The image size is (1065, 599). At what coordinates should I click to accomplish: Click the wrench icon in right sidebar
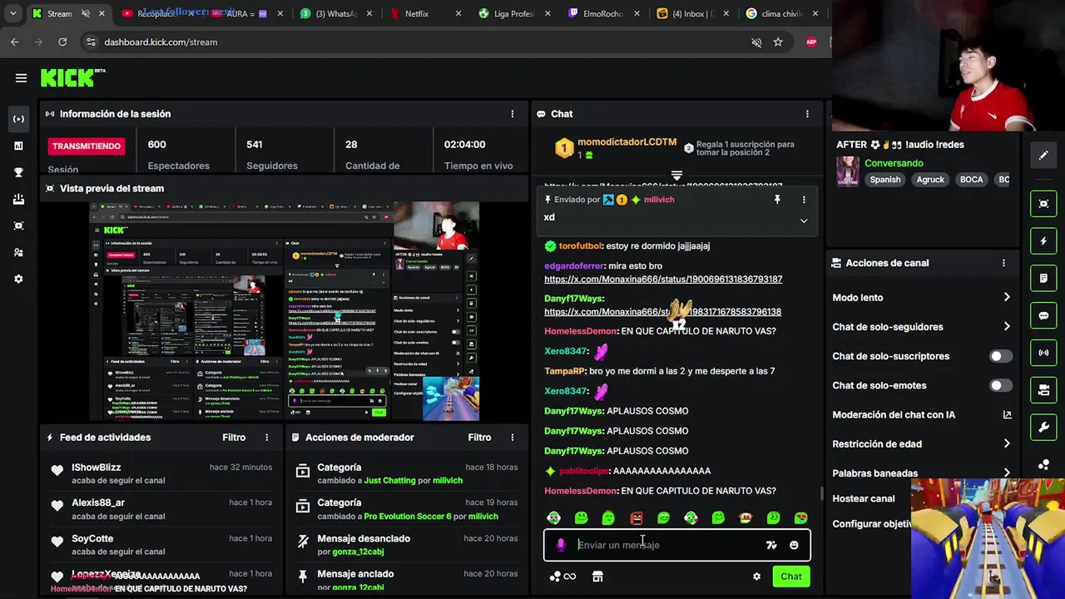pyautogui.click(x=1043, y=428)
